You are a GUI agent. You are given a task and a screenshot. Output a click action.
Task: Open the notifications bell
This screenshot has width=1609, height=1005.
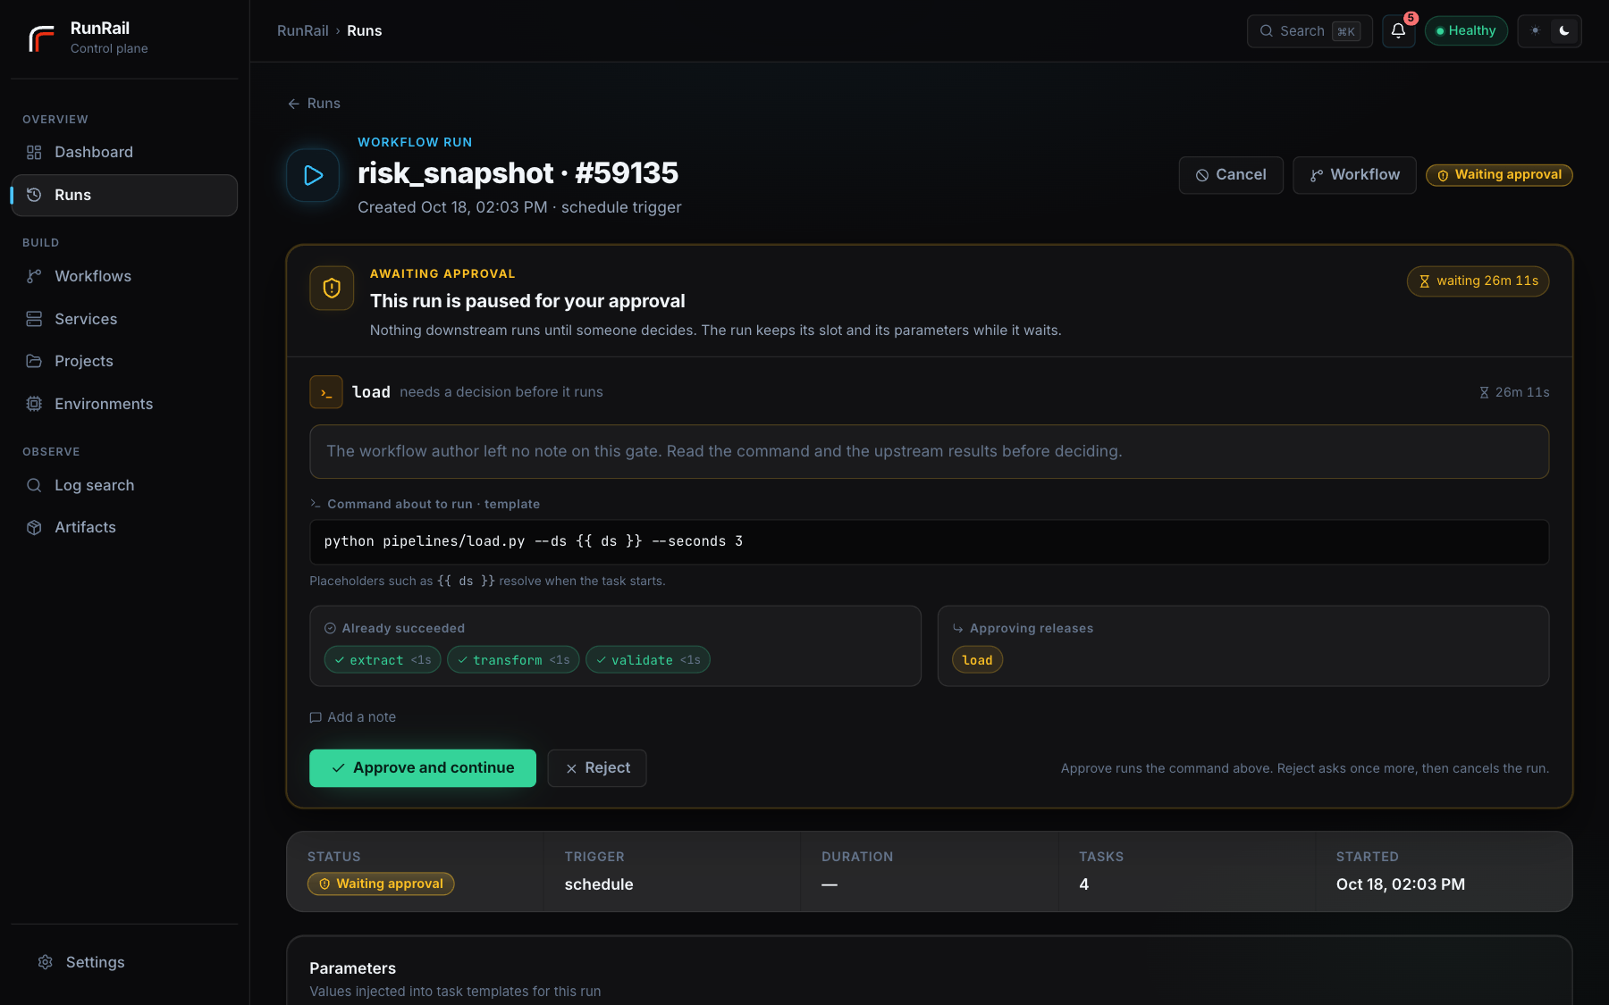pyautogui.click(x=1398, y=31)
